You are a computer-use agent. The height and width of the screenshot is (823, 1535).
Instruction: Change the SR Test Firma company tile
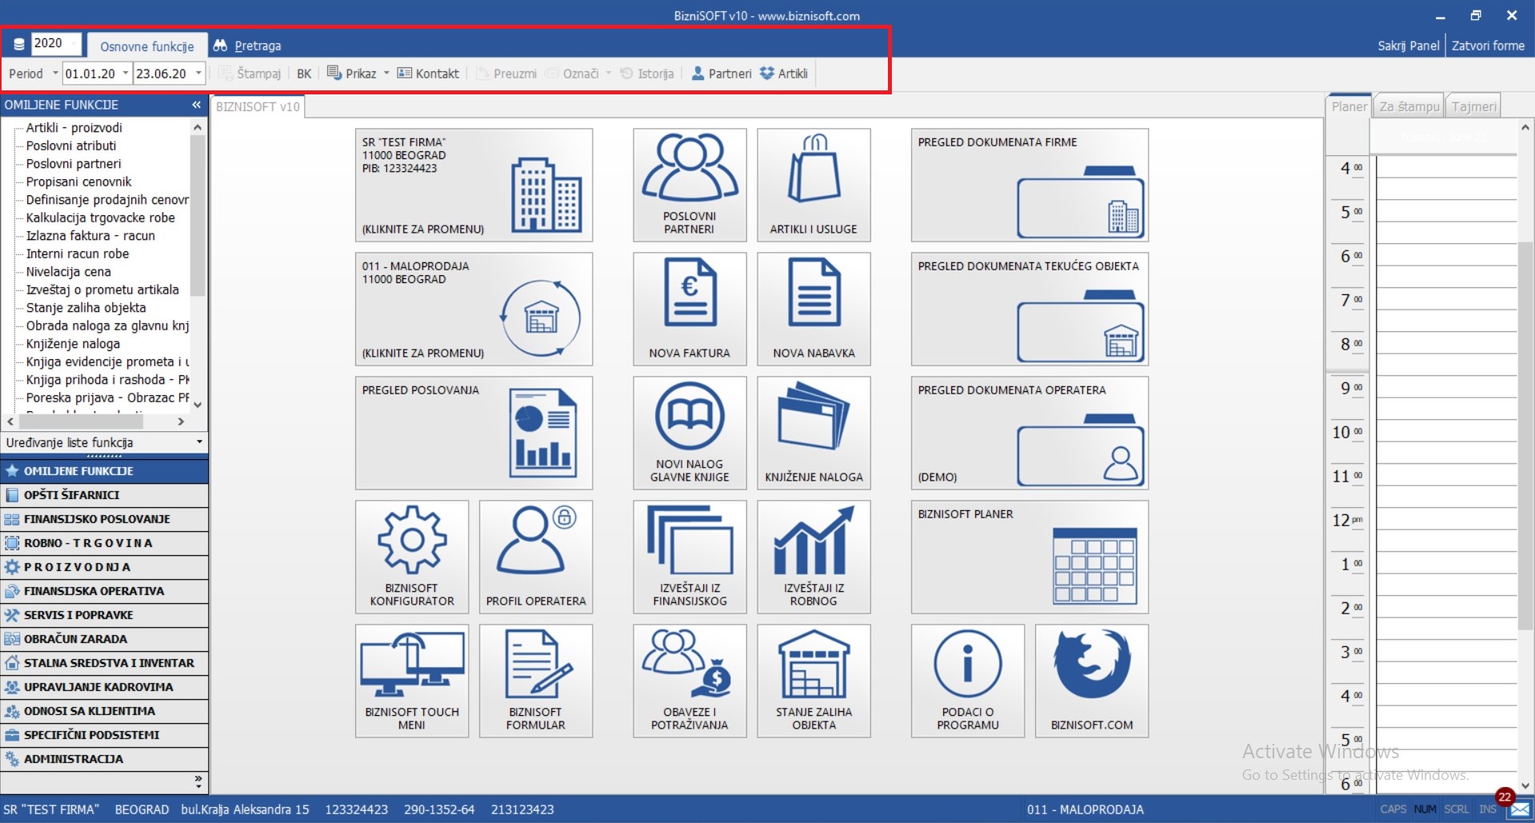(474, 185)
